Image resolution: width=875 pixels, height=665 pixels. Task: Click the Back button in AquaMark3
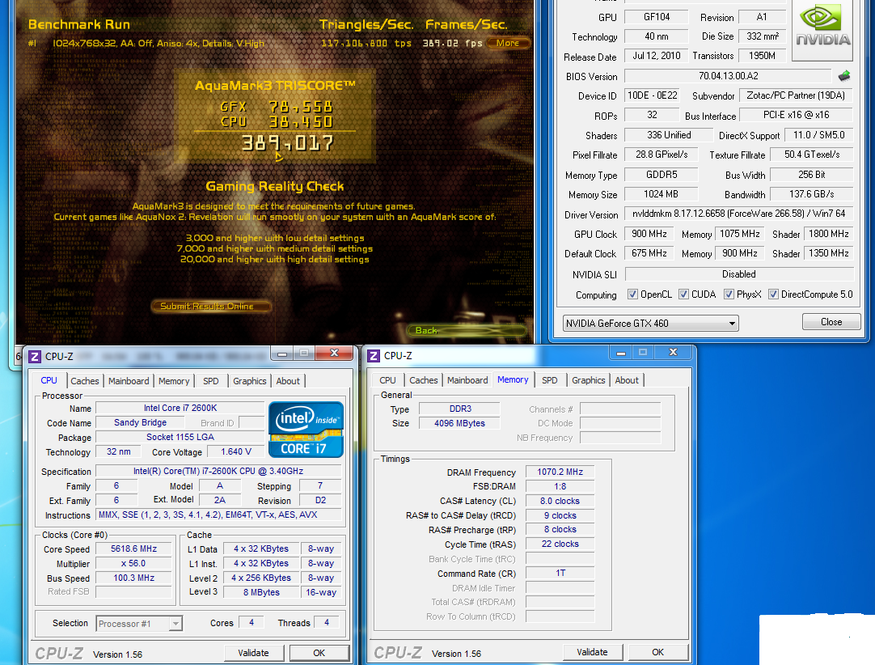[x=467, y=331]
